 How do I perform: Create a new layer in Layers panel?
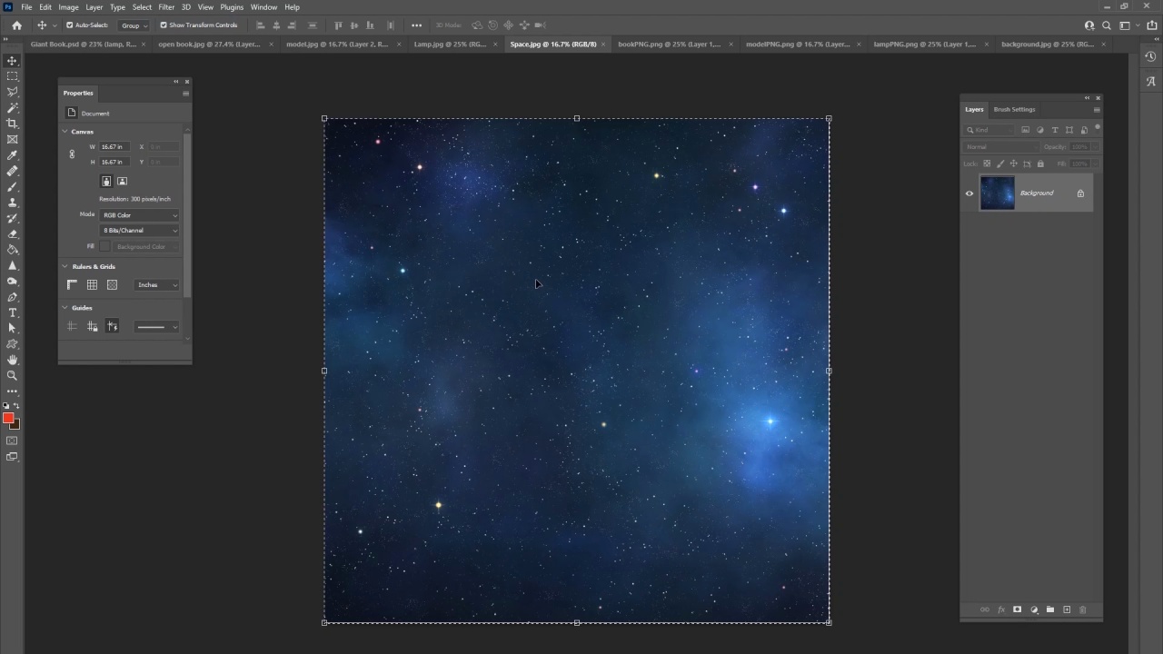click(1067, 609)
